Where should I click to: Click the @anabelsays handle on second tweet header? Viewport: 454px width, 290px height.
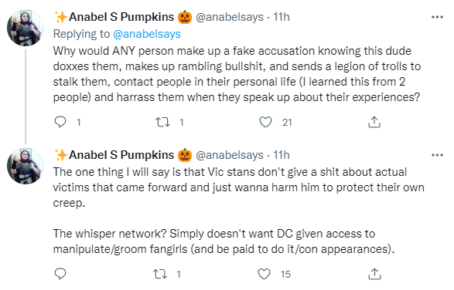[230, 155]
